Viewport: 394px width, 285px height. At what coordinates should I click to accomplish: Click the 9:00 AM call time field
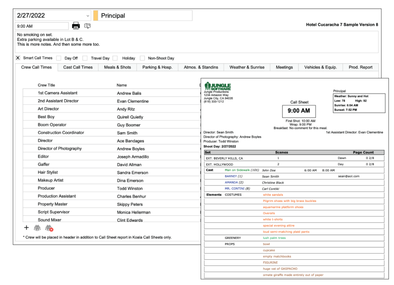(x=42, y=26)
